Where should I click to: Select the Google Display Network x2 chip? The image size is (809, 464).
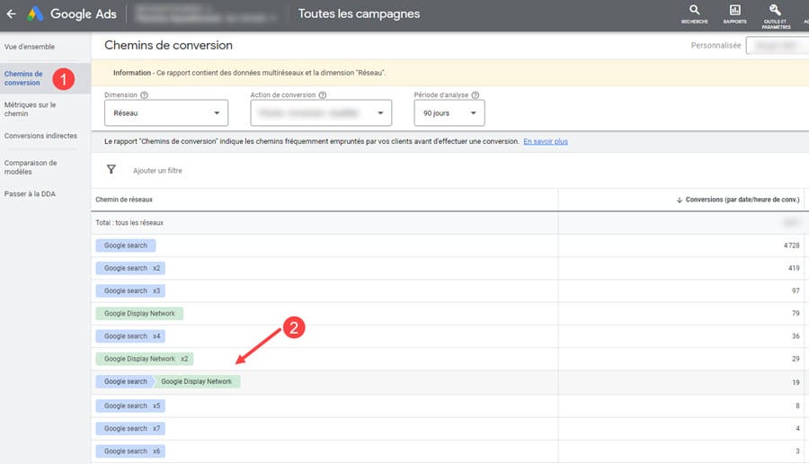(145, 359)
